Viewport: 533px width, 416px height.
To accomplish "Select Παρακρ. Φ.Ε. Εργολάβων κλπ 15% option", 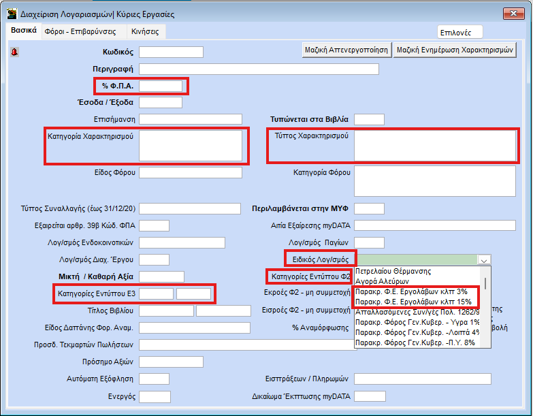I will click(x=413, y=302).
